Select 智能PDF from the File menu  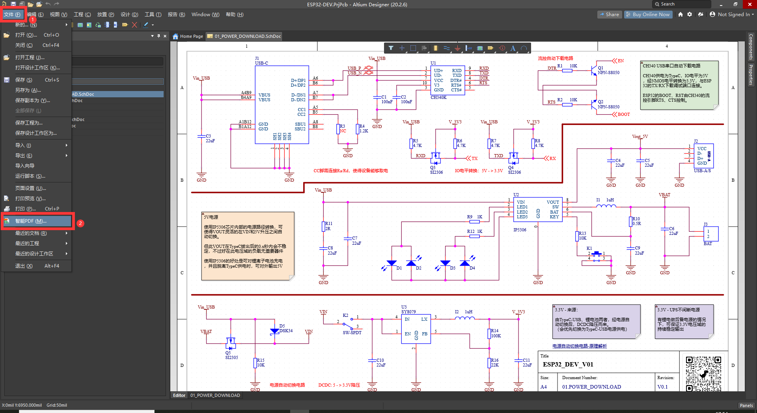click(x=37, y=221)
